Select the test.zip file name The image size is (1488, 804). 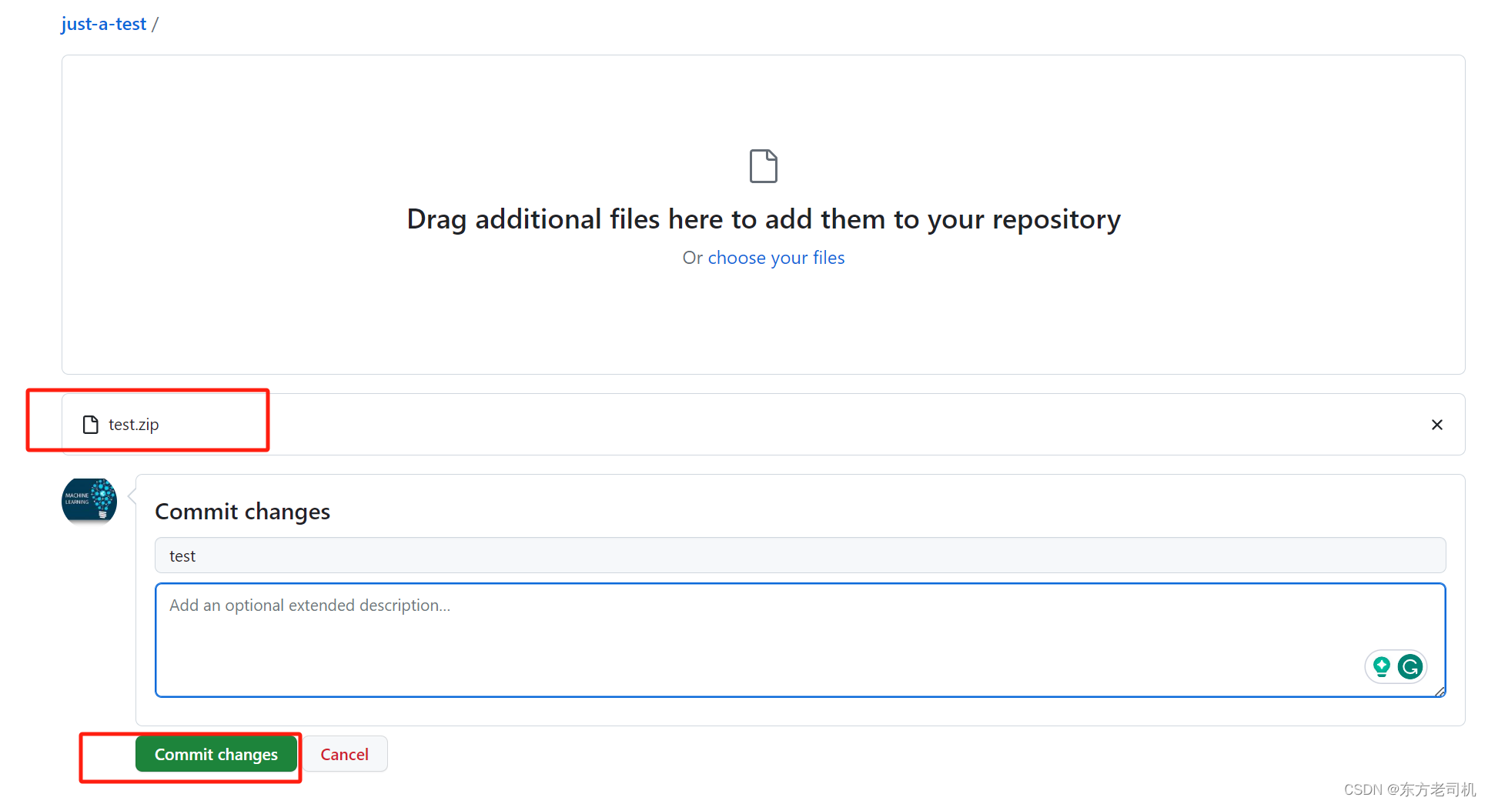click(133, 425)
